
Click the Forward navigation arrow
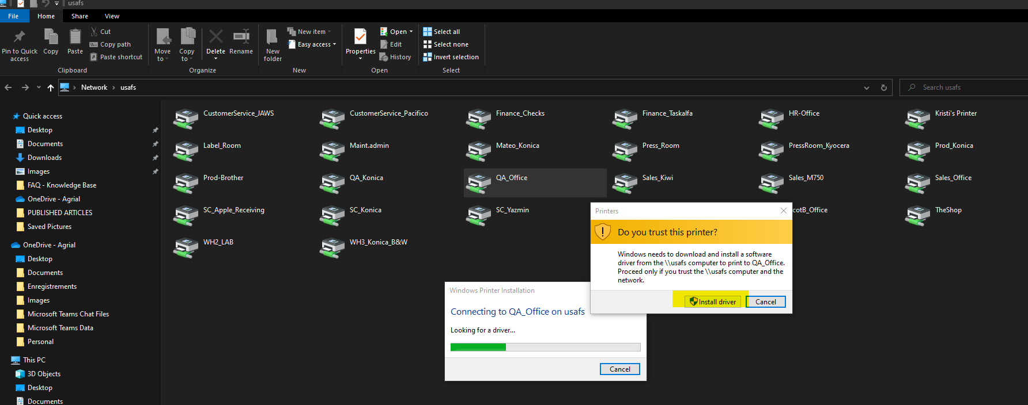point(25,87)
